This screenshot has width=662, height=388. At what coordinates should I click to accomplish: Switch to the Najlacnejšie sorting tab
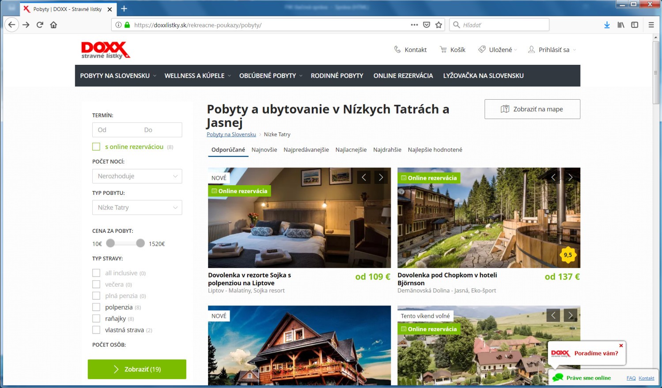[x=351, y=150]
